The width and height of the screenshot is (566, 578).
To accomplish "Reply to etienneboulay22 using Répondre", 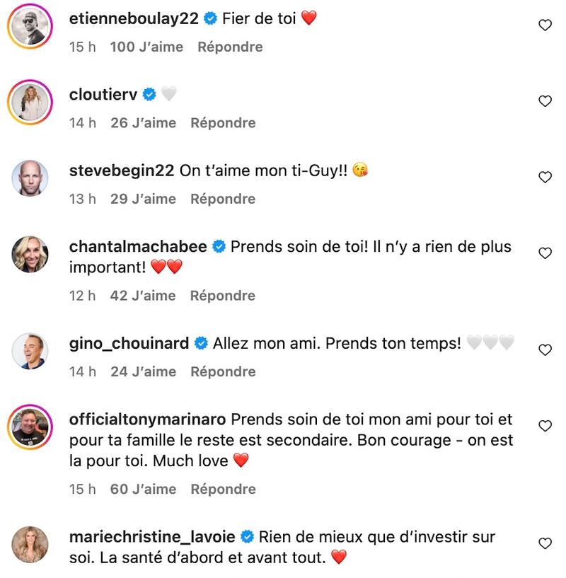I will click(230, 47).
